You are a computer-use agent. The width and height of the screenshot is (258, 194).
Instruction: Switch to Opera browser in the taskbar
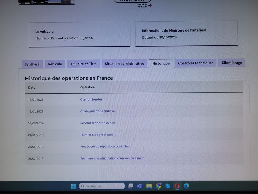point(177,186)
